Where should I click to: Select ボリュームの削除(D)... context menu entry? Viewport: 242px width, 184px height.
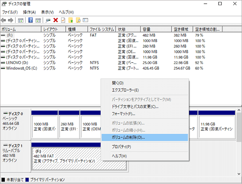(x=145, y=137)
